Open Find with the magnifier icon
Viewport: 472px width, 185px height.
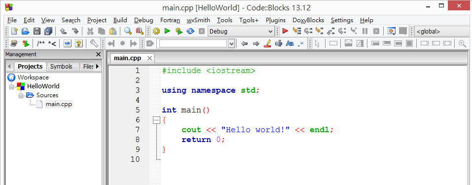pyautogui.click(x=128, y=31)
